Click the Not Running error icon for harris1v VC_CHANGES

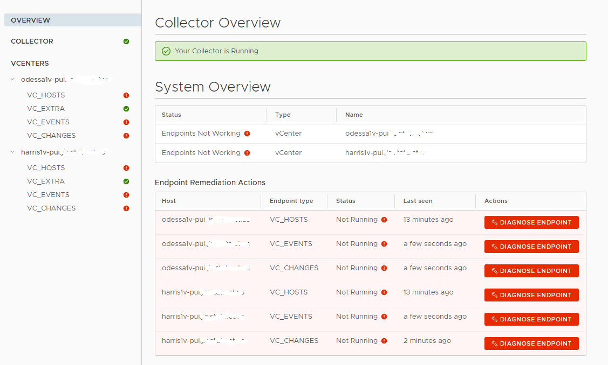[383, 341]
